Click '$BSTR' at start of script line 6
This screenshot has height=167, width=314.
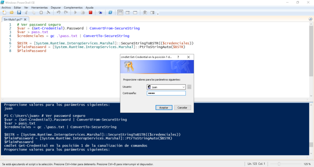click(x=22, y=43)
